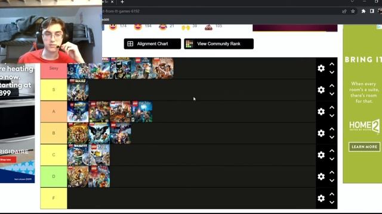
Task: Click LEGO City cover in C tier
Action: point(99,155)
